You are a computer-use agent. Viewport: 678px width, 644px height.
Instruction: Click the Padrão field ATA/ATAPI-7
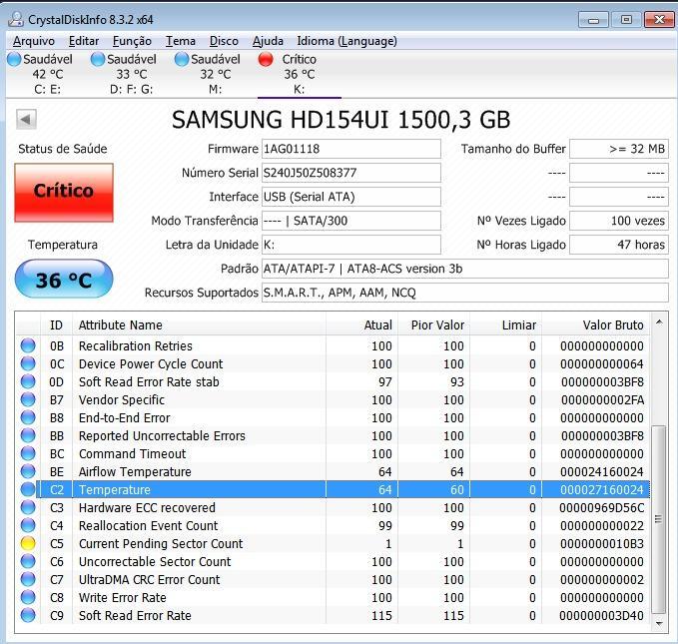point(465,269)
